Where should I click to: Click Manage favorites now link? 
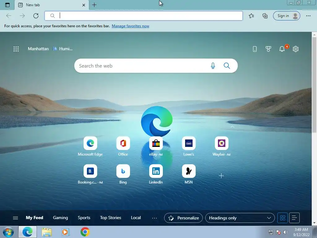130,26
